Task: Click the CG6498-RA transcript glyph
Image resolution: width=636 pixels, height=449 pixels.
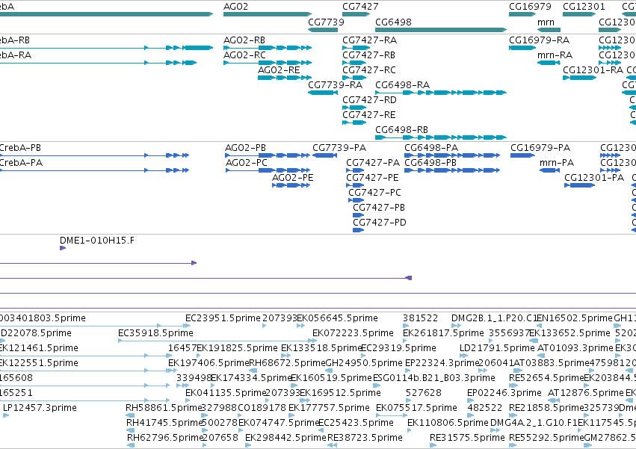Action: (x=441, y=93)
